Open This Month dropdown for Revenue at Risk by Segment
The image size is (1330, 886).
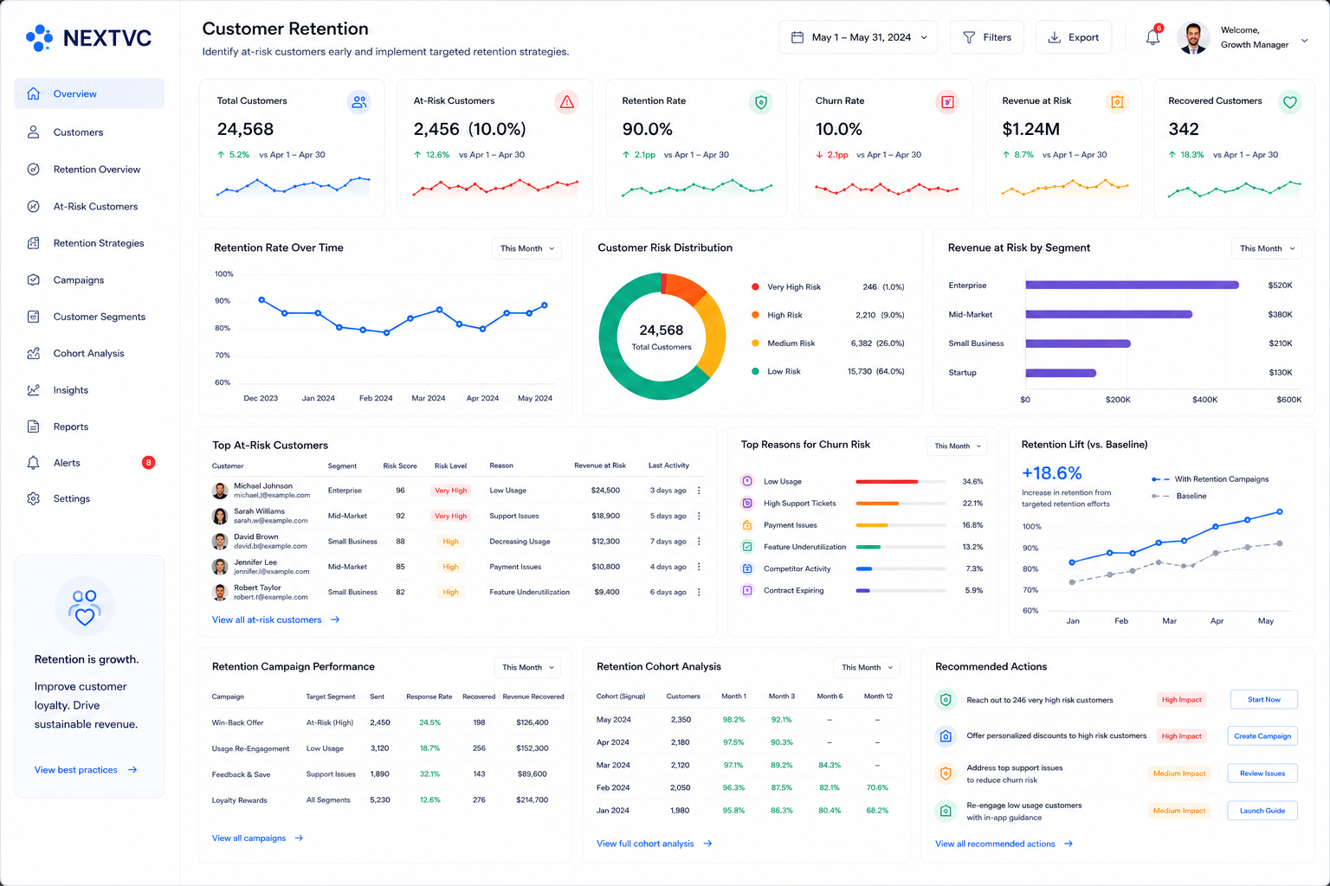click(1267, 248)
